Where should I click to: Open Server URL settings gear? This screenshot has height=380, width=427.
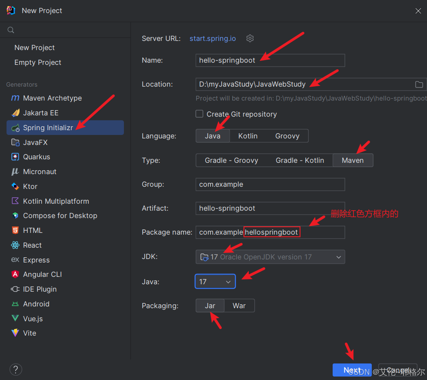click(250, 38)
